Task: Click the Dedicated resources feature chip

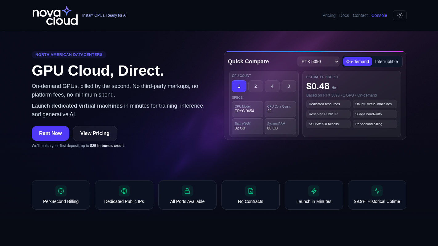Action: tap(328, 104)
